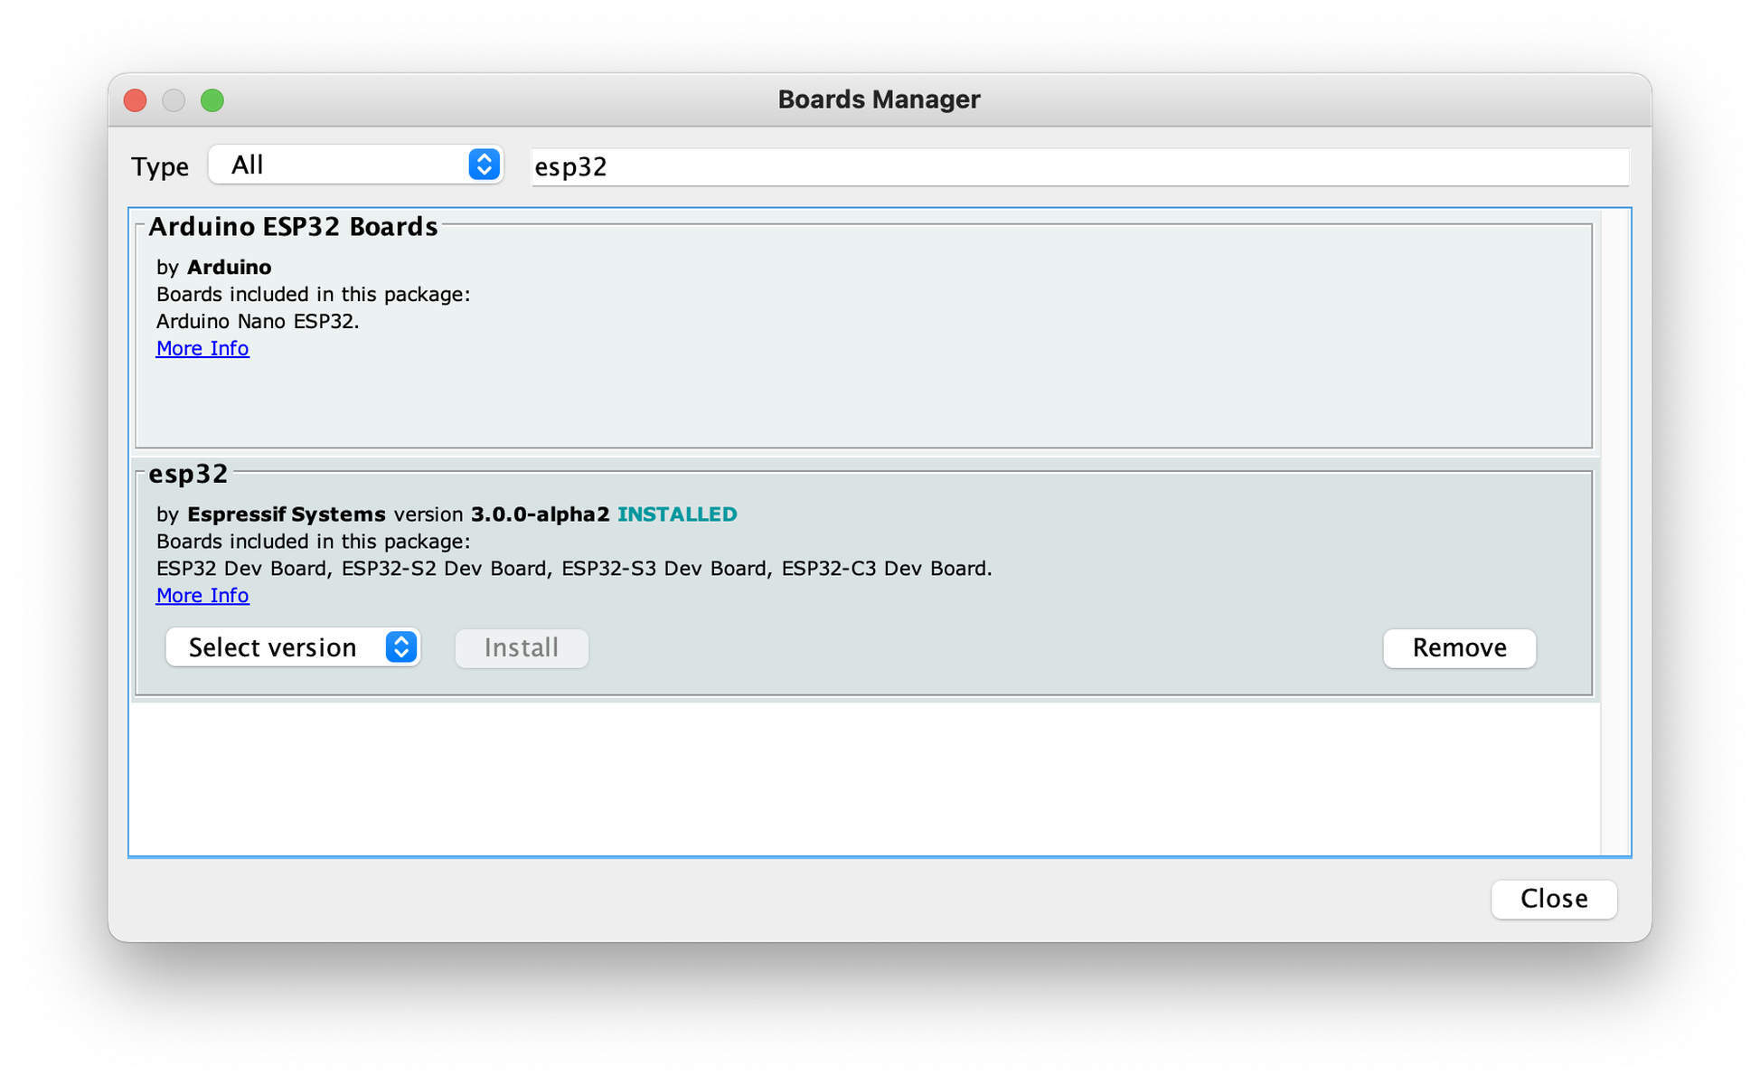Click the Espressif Systems author name
The image size is (1760, 1085).
(x=287, y=514)
